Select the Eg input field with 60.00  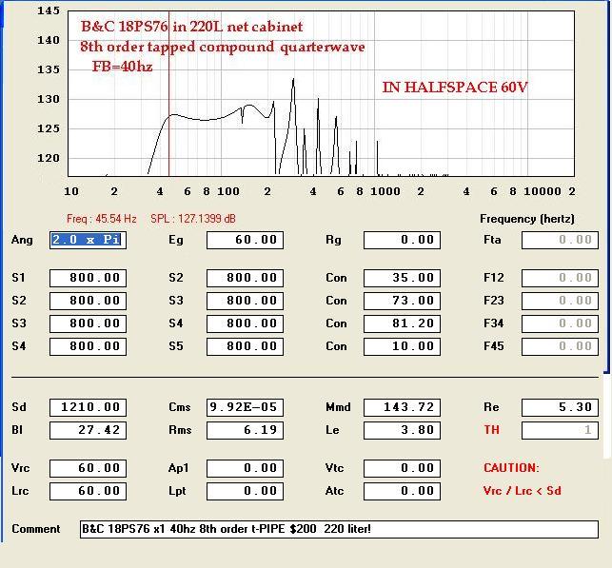(245, 240)
